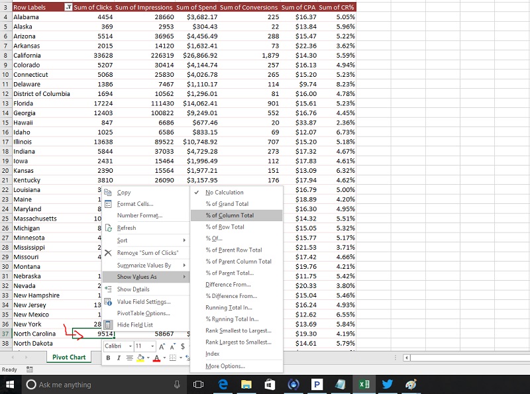Toggle Bold on the mini toolbar
Viewport: 530px width, 394px height.
tap(107, 357)
